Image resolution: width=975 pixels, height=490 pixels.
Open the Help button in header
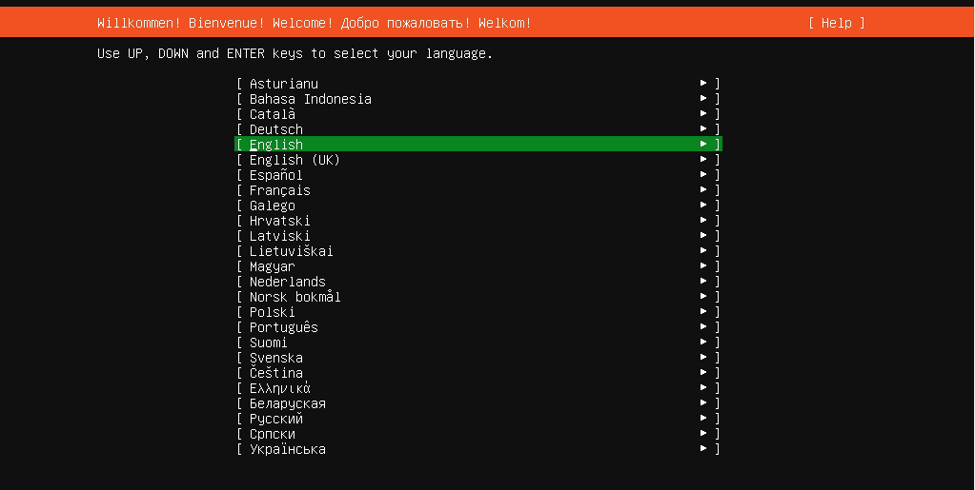(x=836, y=23)
